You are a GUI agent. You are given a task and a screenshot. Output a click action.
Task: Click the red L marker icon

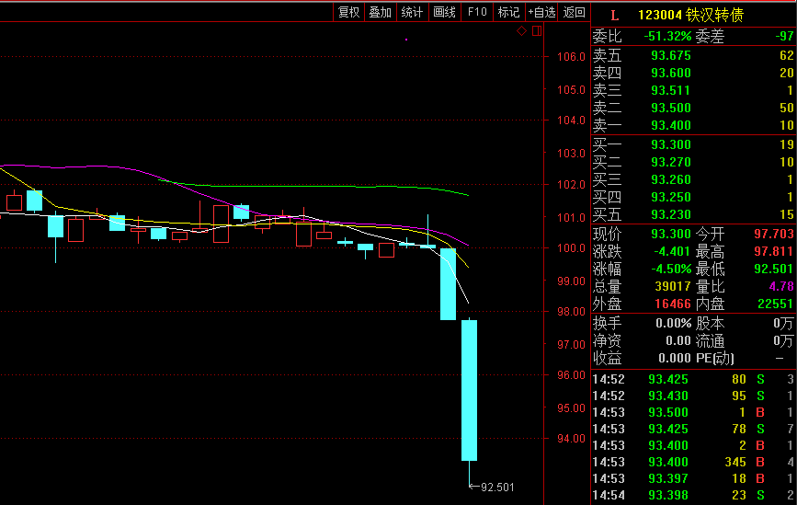(x=615, y=15)
